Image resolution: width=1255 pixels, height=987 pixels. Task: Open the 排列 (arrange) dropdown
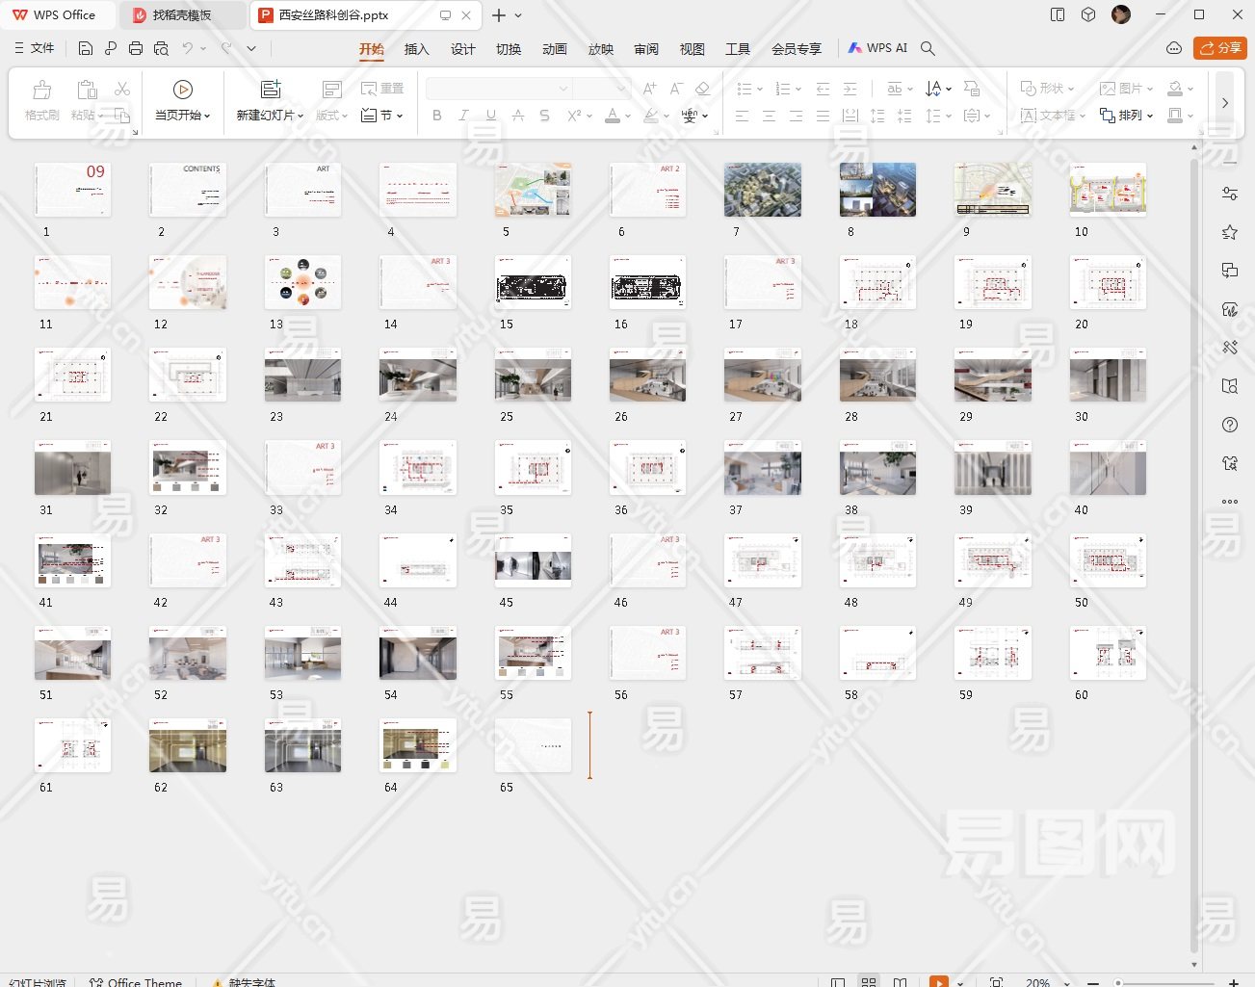1127,116
